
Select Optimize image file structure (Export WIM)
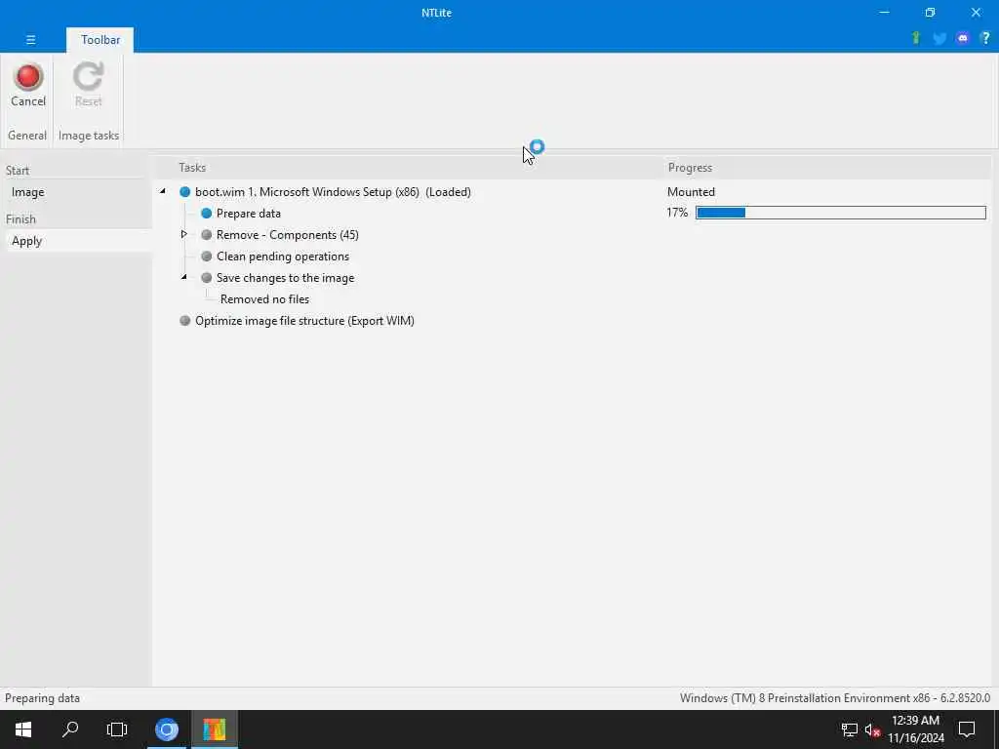(x=304, y=320)
